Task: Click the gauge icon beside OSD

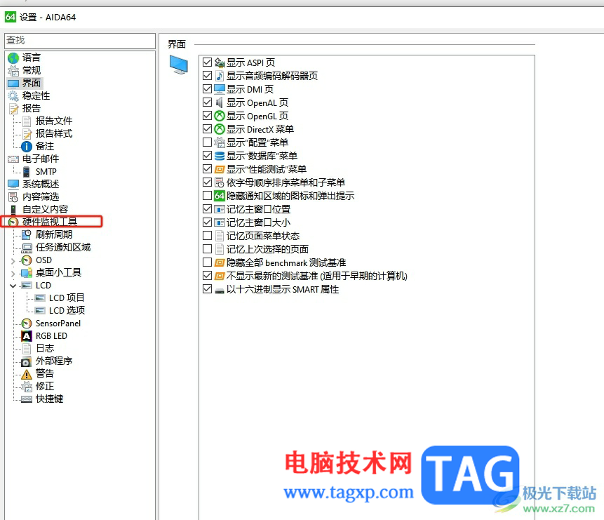Action: pos(27,260)
